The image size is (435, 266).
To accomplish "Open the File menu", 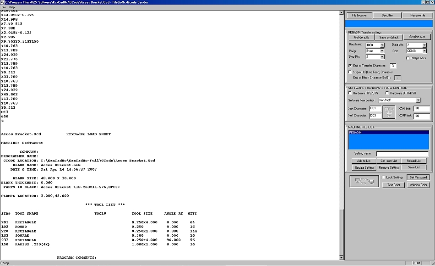I will coord(4,7).
